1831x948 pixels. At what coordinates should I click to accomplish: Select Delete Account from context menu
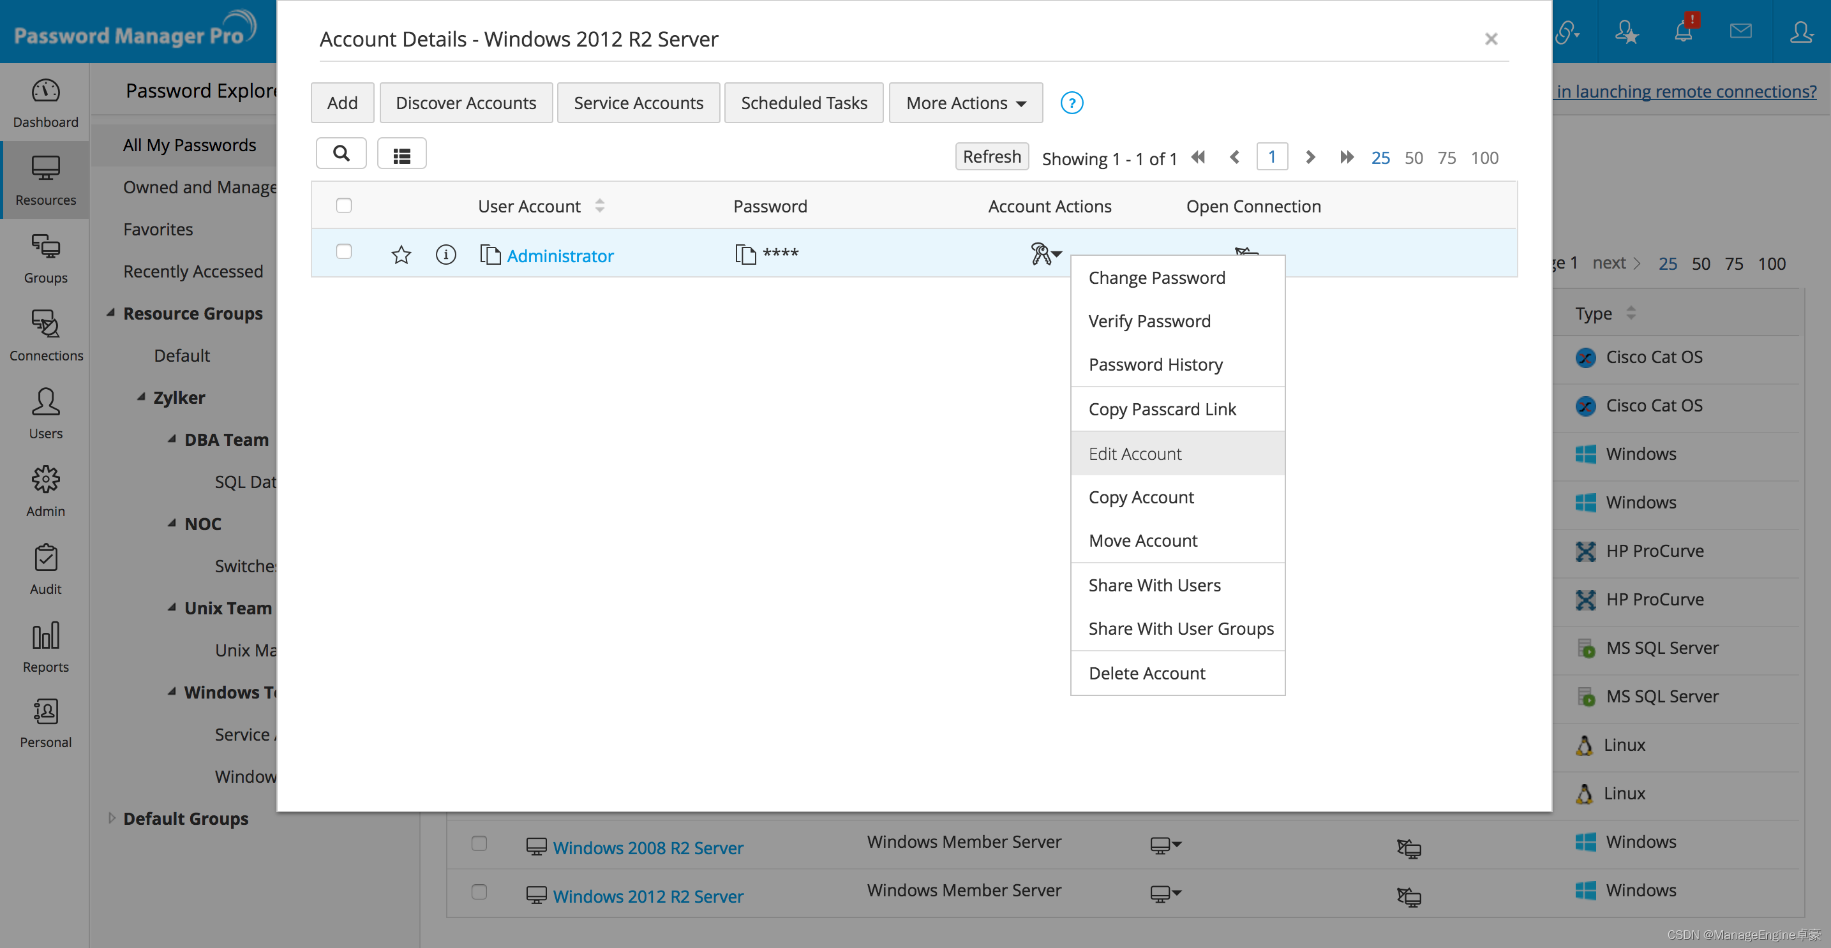[x=1146, y=672]
